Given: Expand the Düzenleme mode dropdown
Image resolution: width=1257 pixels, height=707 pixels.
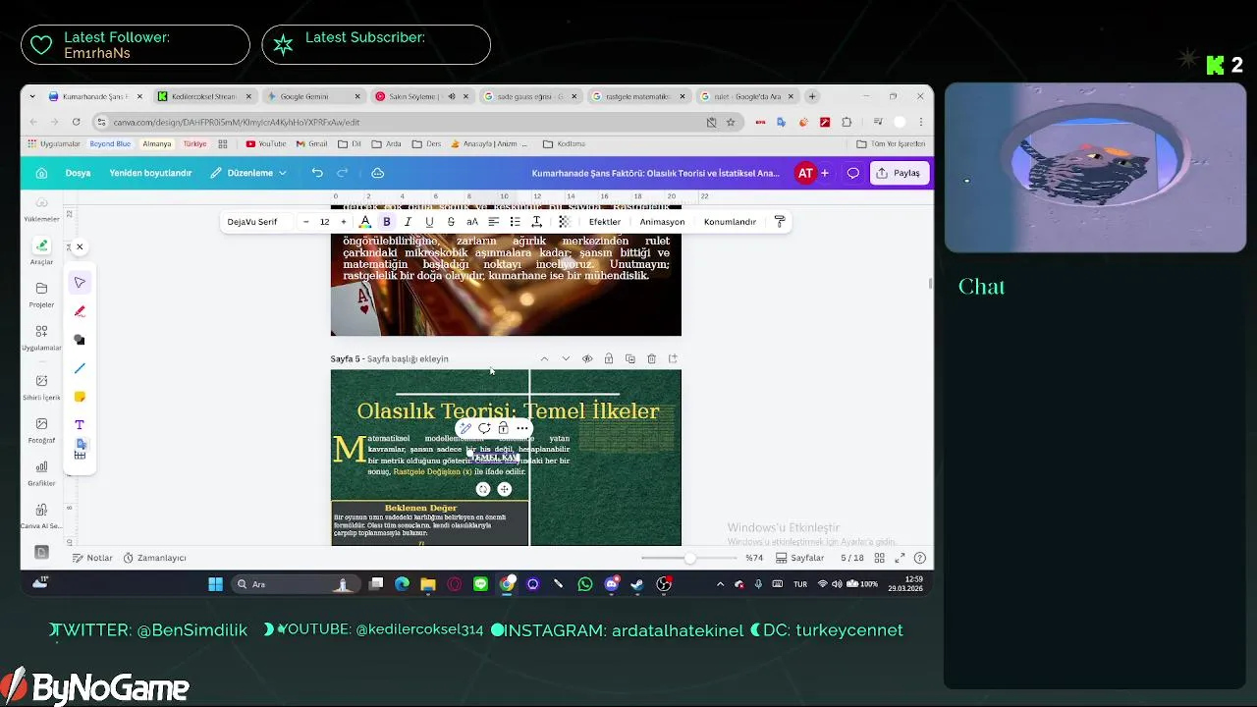Looking at the screenshot, I should point(248,173).
